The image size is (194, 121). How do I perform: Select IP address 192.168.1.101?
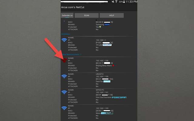102,92
